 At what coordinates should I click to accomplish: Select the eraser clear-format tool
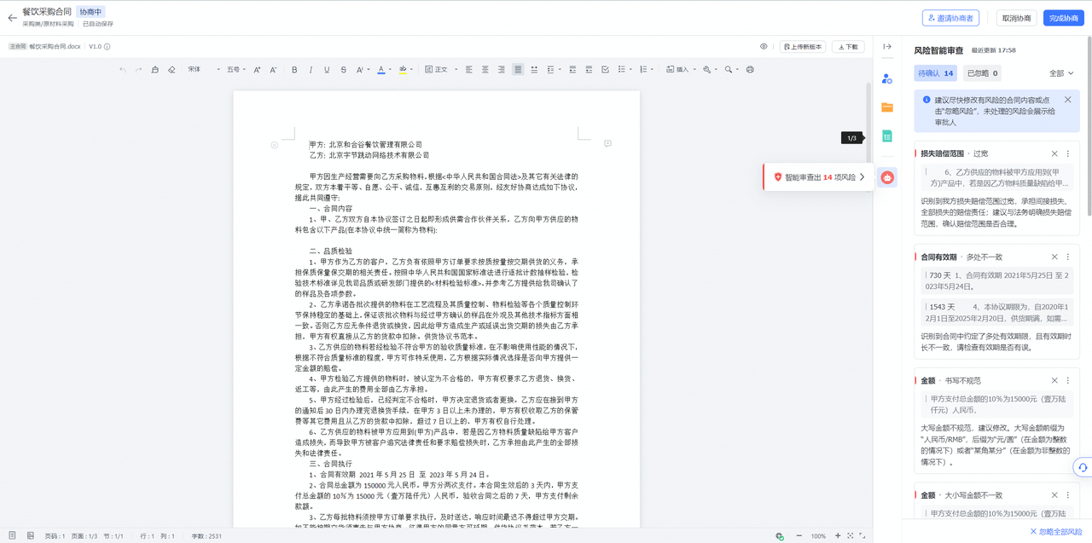pyautogui.click(x=171, y=70)
